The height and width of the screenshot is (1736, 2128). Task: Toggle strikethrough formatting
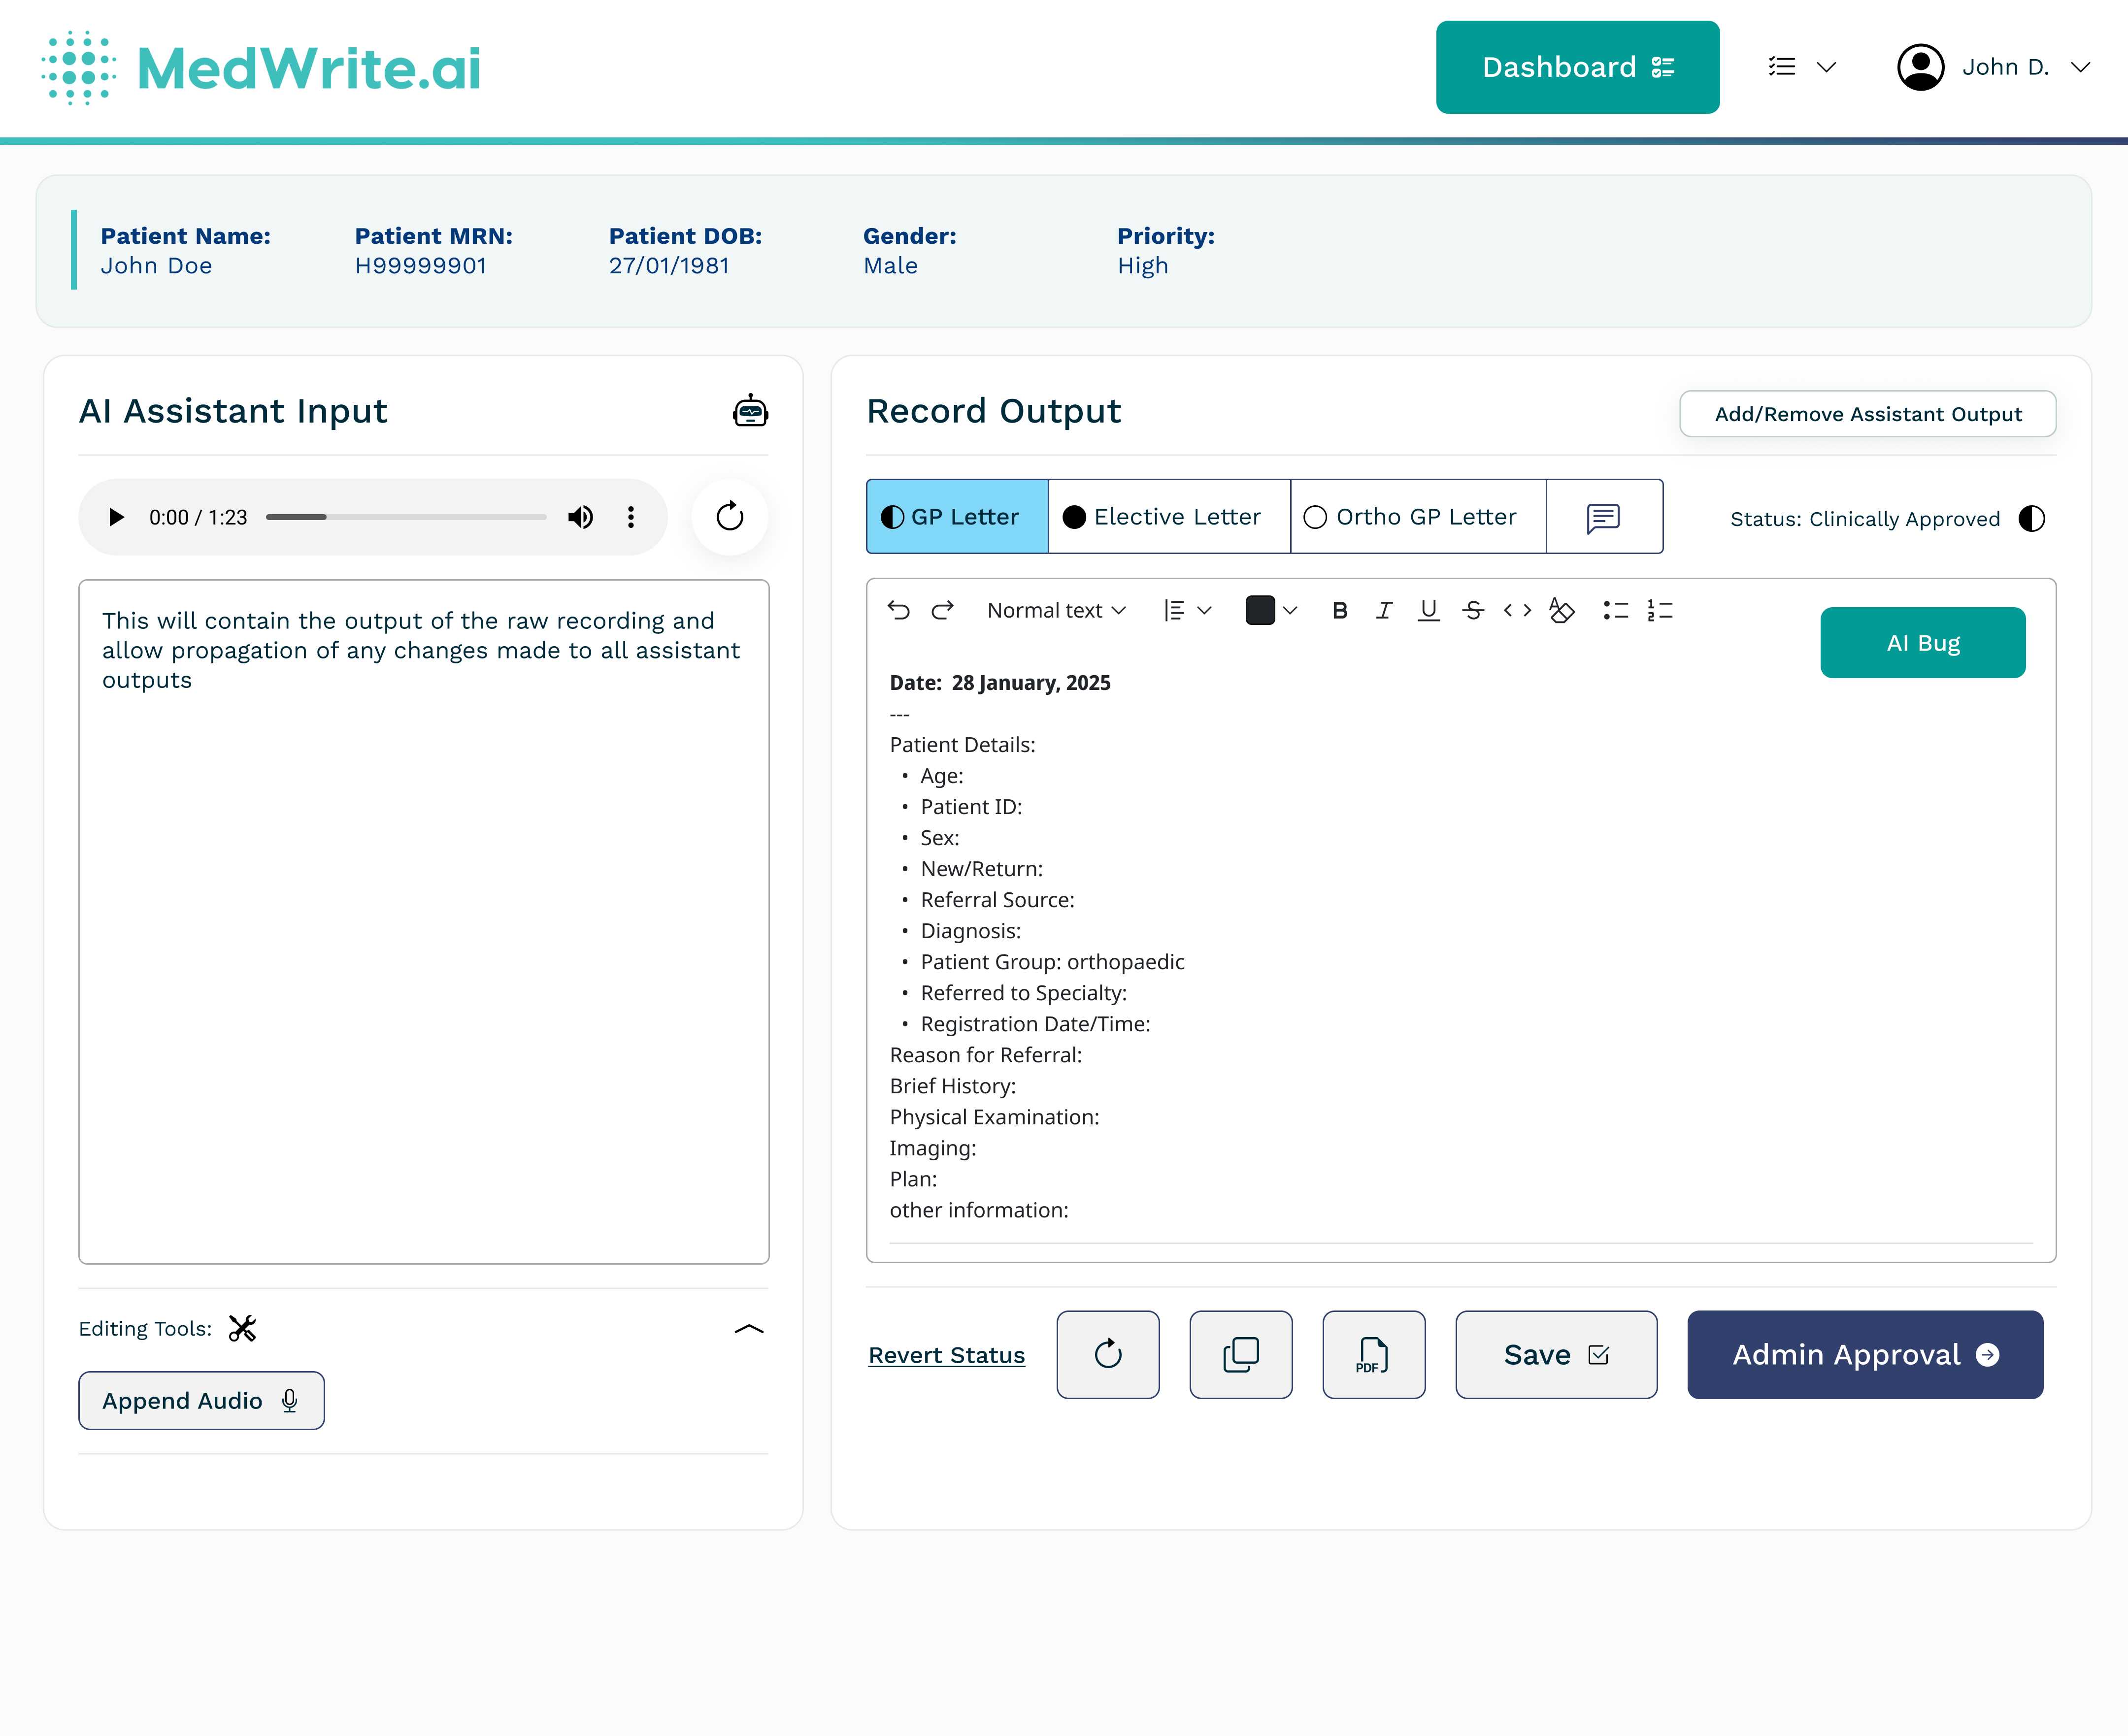1472,610
